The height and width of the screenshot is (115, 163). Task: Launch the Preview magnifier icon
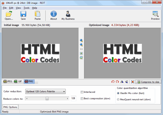[x=155, y=14]
